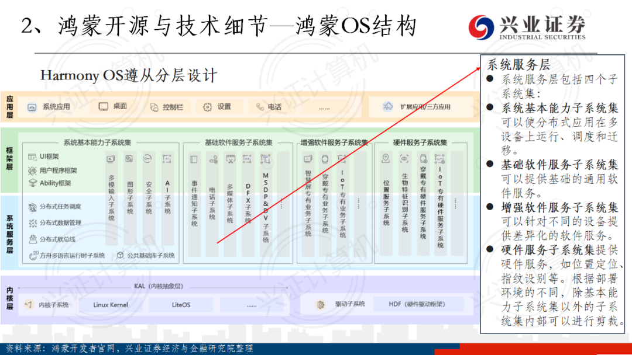Click the 驱动子系统 gear icon
Viewport: 632px width, 355px height.
[320, 304]
